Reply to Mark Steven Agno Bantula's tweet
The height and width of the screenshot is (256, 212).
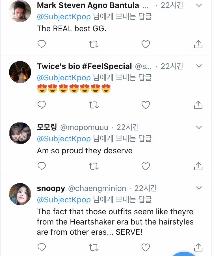(x=42, y=44)
